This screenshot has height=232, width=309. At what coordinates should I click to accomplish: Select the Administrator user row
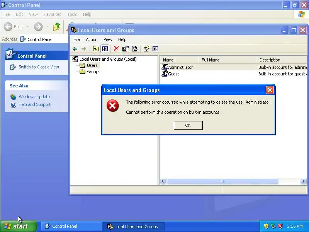(234, 67)
